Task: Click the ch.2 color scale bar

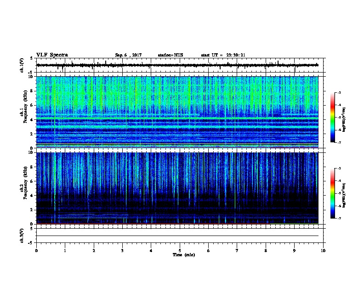Action: [333, 193]
